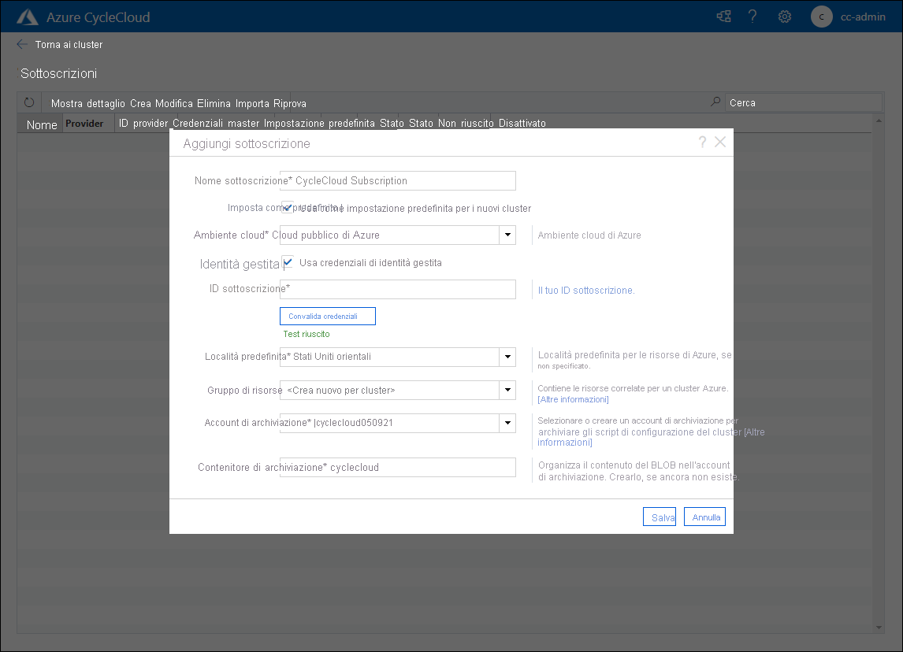The height and width of the screenshot is (652, 903).
Task: Click the help question mark in top bar
Action: [x=752, y=16]
